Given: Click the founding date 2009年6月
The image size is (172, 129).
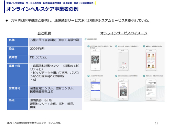Looking at the screenshot, I should tap(37, 49).
